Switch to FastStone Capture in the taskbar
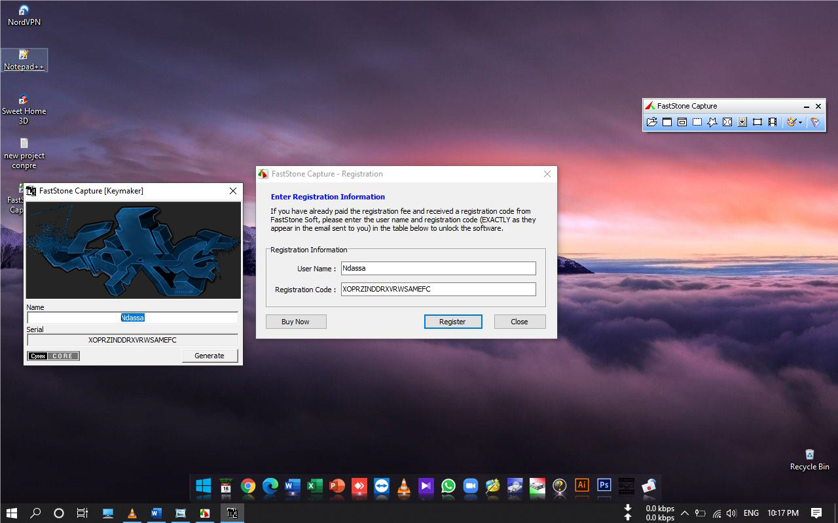 tap(205, 513)
